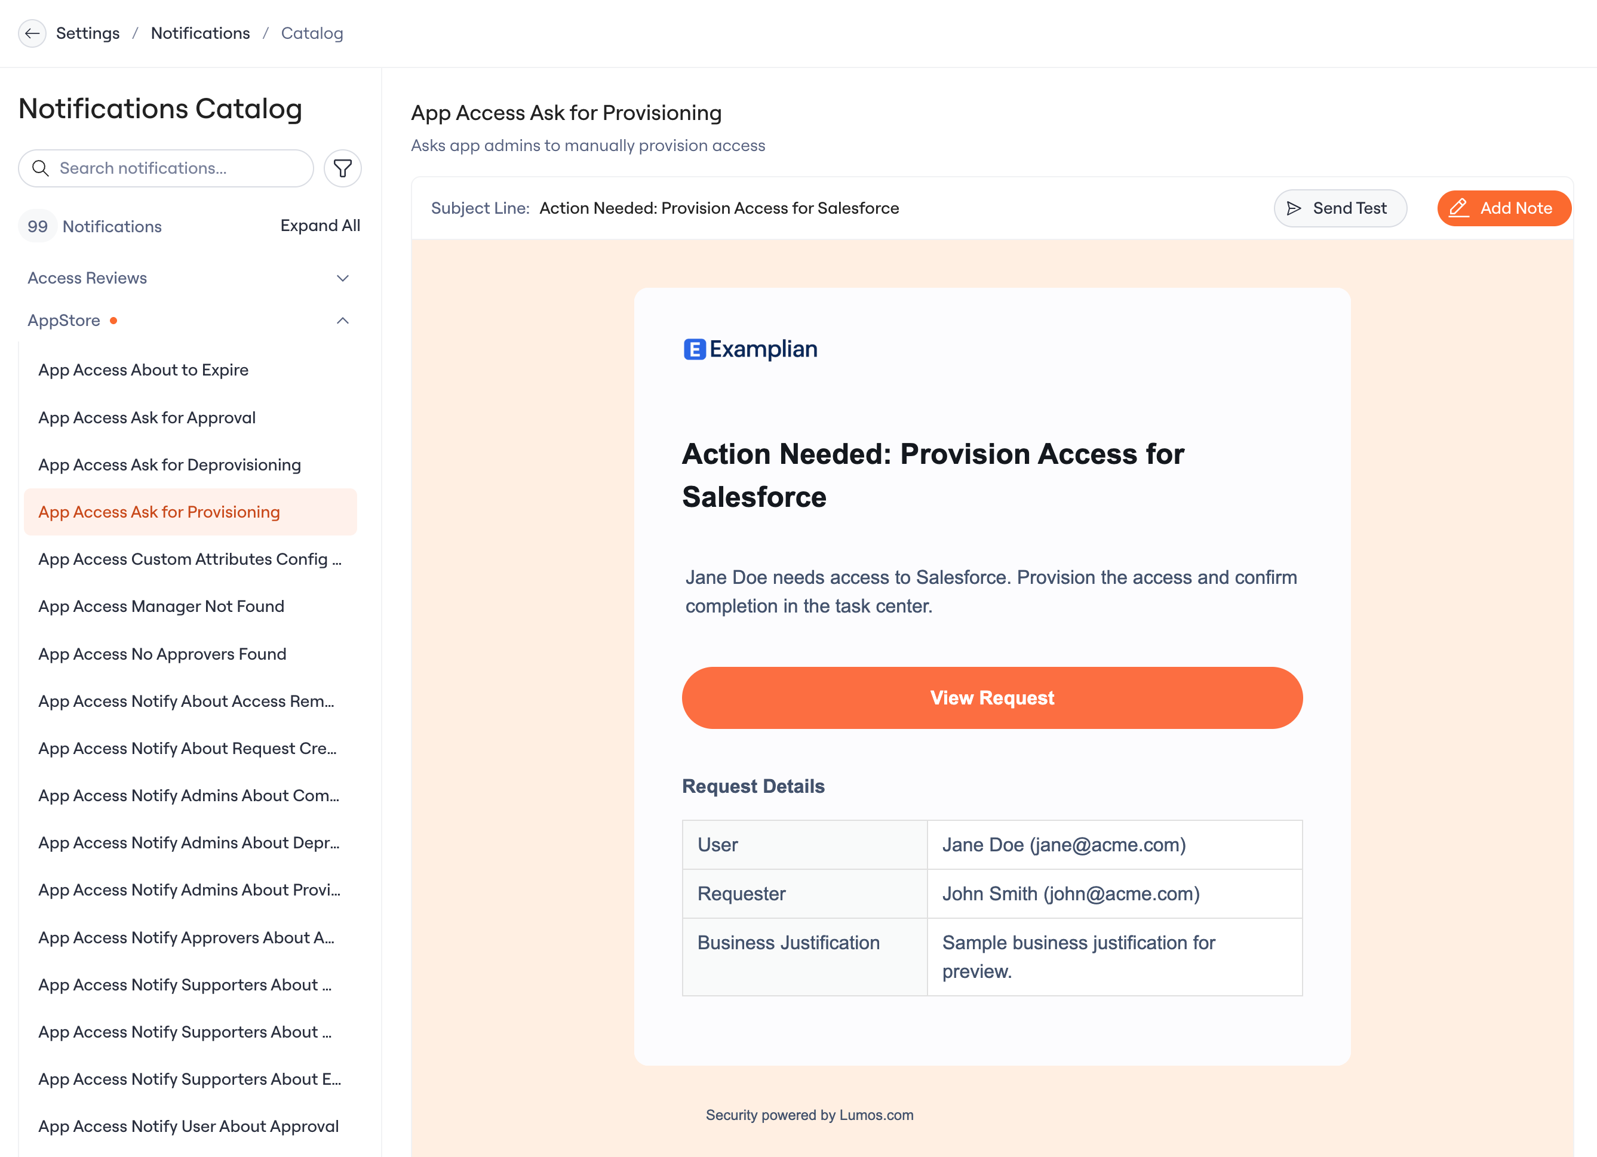Click the View Request button
The image size is (1597, 1157).
click(x=991, y=698)
